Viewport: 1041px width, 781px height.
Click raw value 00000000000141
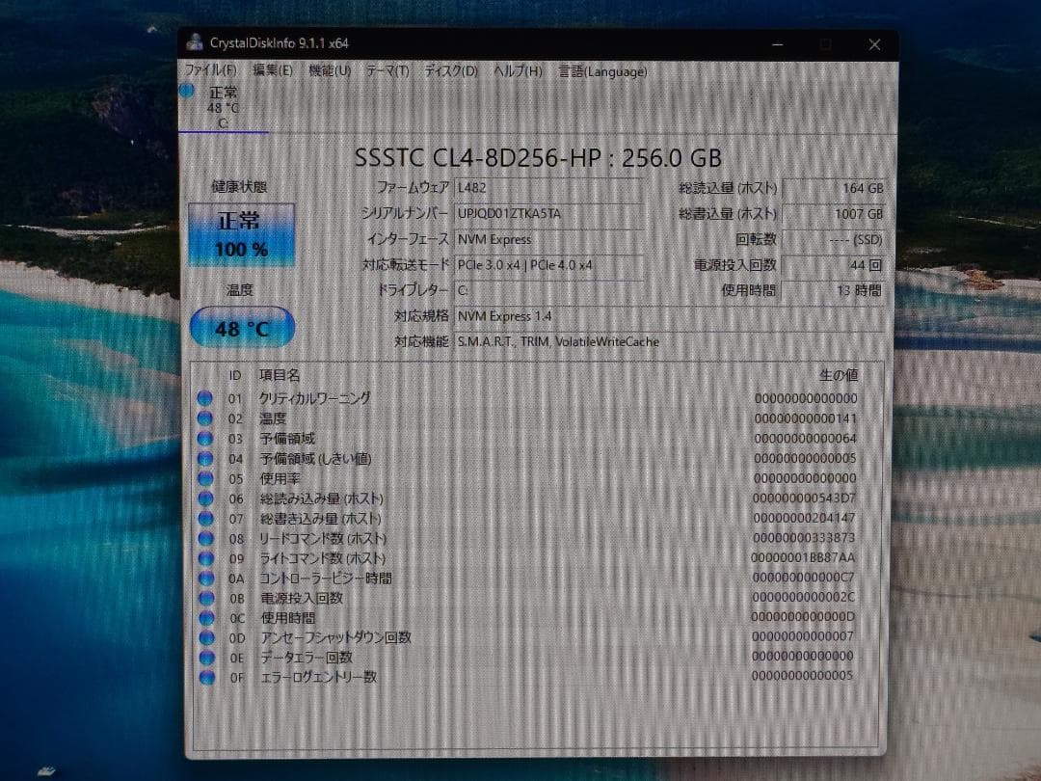pos(805,418)
